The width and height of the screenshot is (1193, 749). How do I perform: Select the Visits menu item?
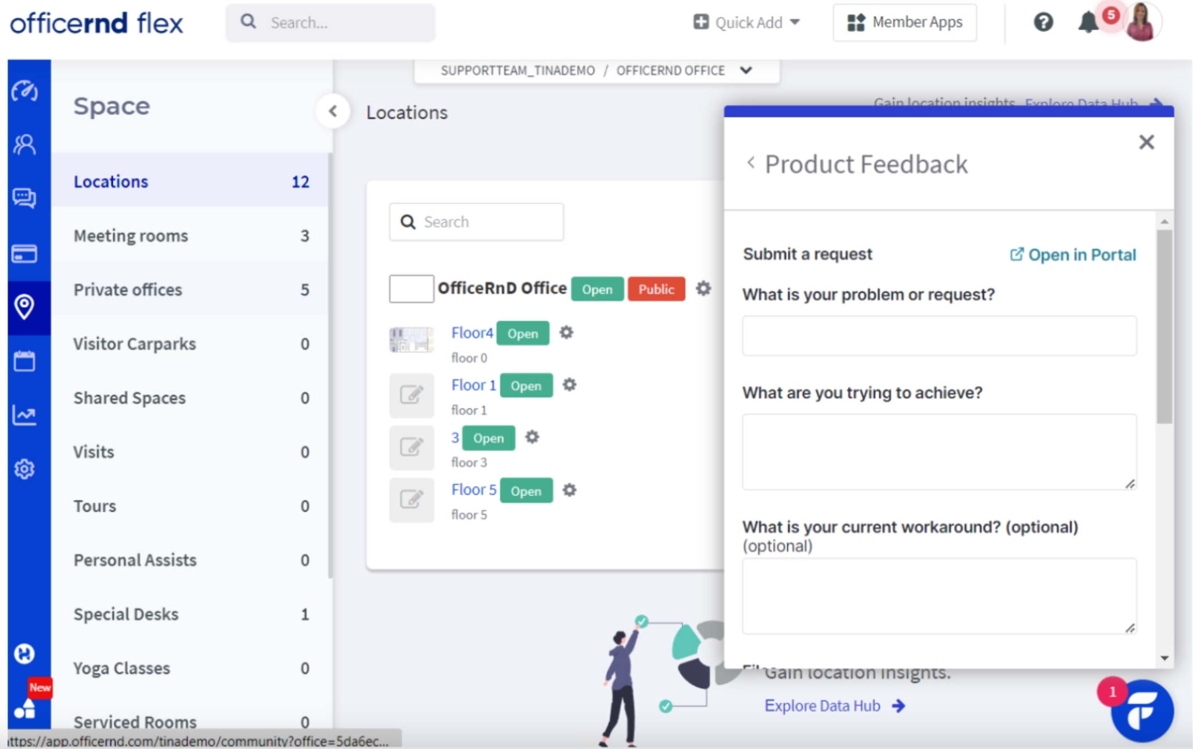click(x=191, y=452)
